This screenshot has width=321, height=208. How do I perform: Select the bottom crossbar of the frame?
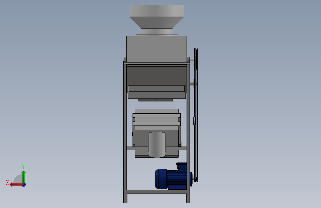(x=157, y=192)
